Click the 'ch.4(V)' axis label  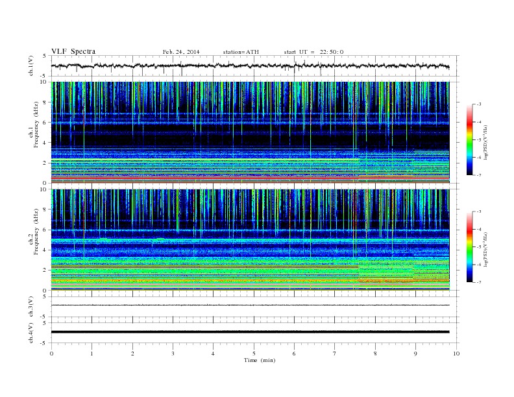31,333
